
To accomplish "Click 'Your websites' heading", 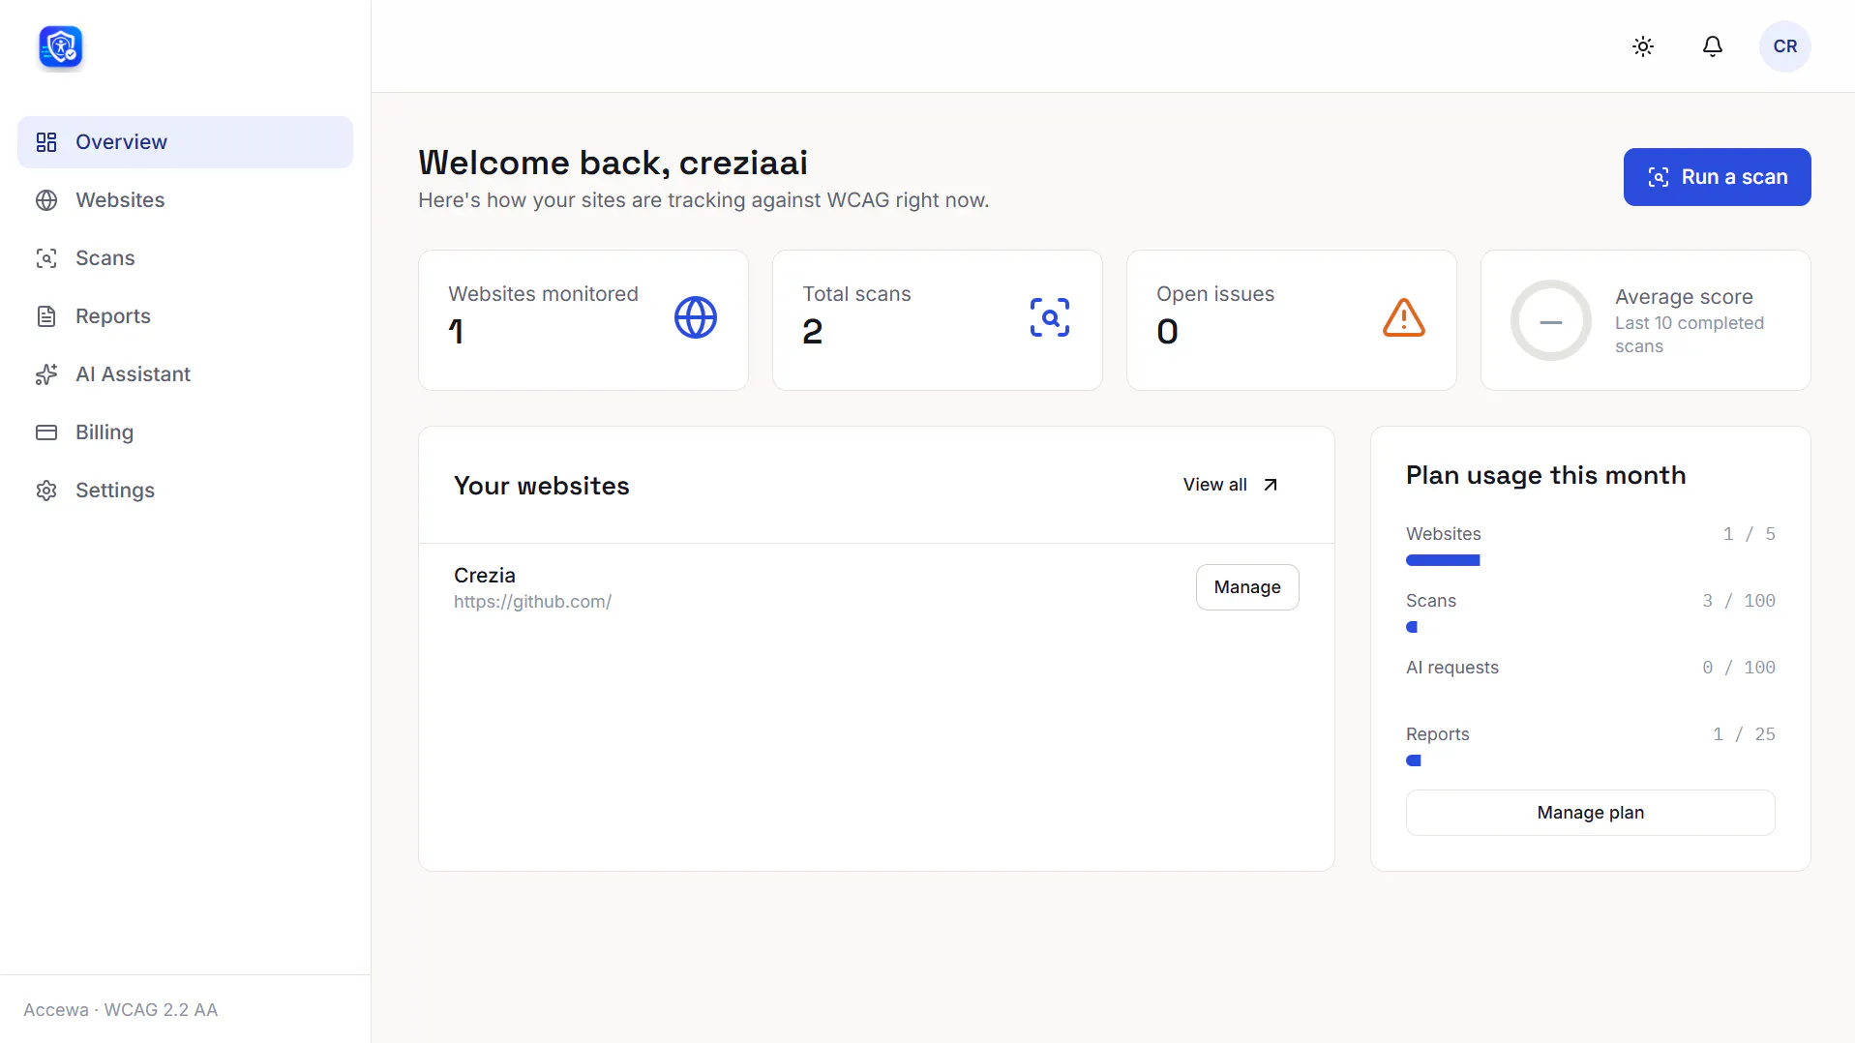I will coord(541,486).
